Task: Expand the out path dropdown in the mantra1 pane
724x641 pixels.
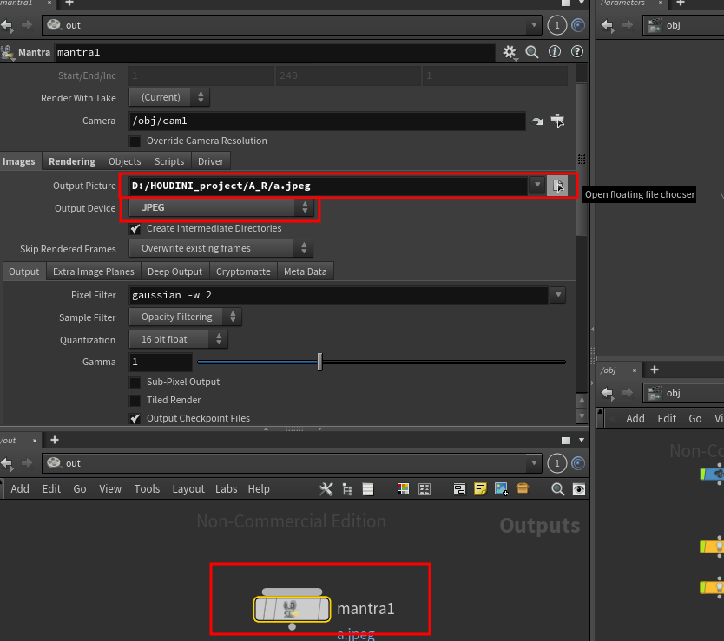Action: pyautogui.click(x=534, y=25)
